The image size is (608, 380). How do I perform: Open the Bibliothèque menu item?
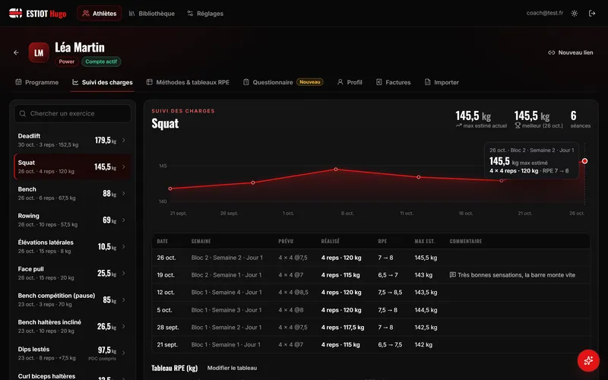151,14
